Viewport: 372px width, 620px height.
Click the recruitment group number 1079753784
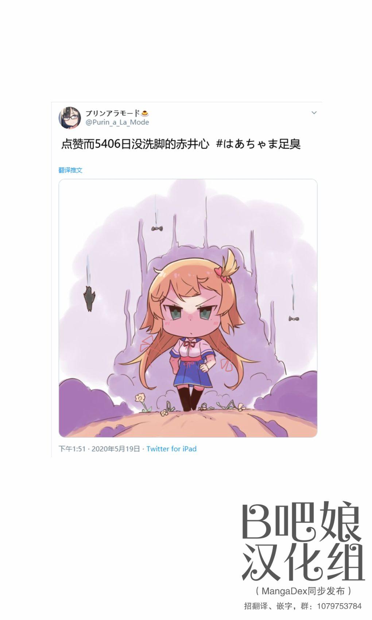[x=340, y=606]
